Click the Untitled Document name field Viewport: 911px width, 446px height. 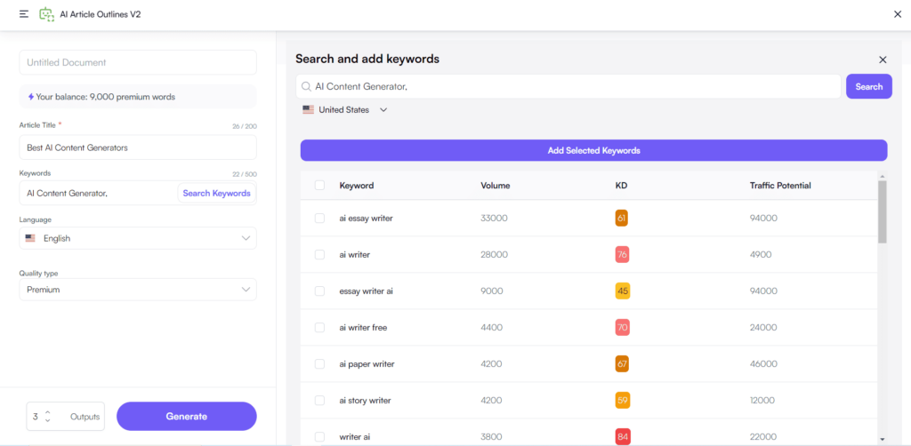pyautogui.click(x=138, y=62)
